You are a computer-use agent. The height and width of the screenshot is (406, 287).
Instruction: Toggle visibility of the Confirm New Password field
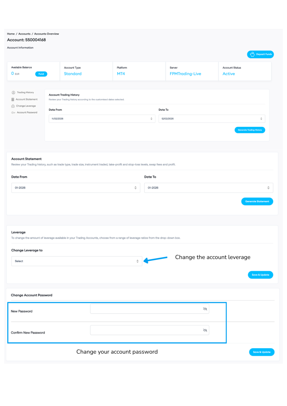pos(205,330)
